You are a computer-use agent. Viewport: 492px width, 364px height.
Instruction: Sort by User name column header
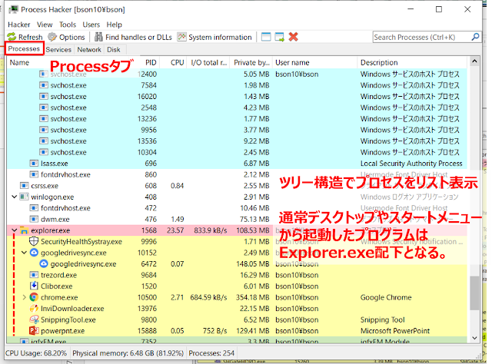315,62
